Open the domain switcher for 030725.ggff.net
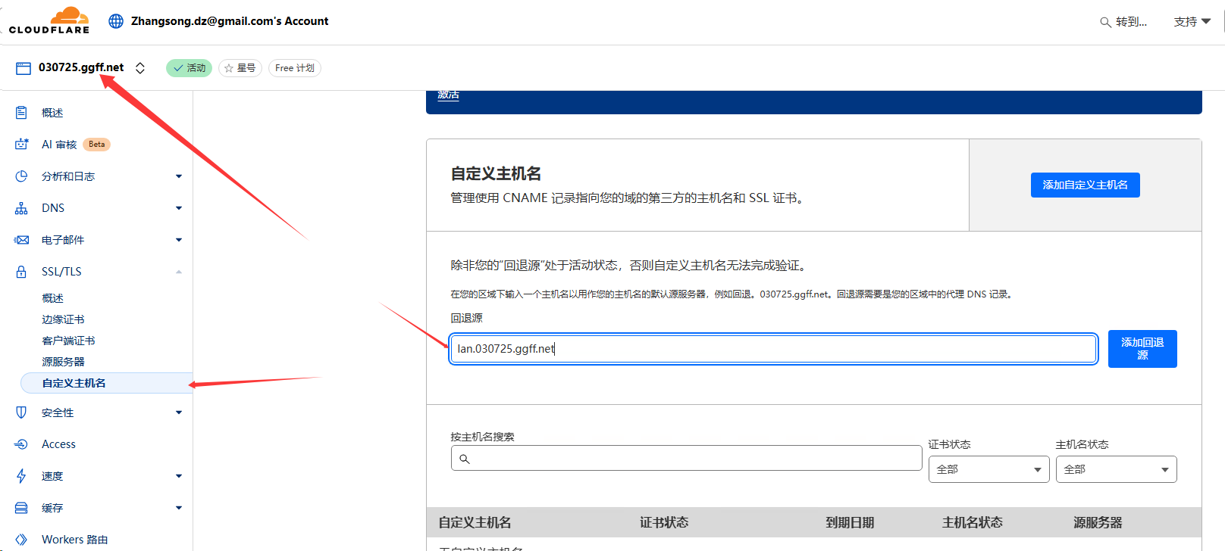1225x551 pixels. [140, 68]
